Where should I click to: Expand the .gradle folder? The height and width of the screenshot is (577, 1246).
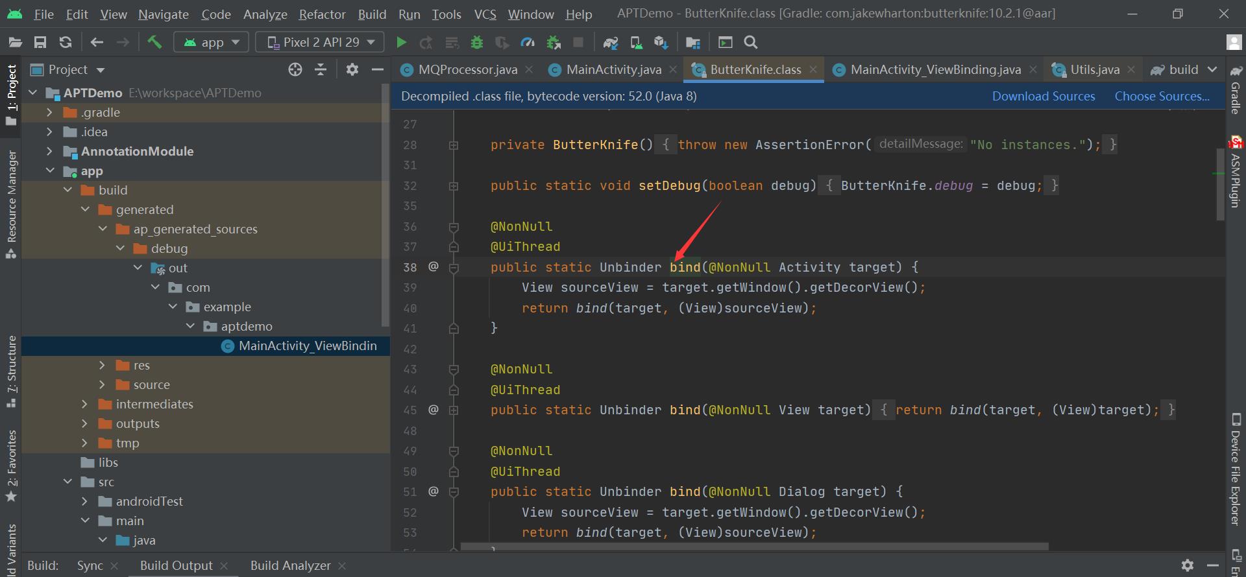[49, 112]
